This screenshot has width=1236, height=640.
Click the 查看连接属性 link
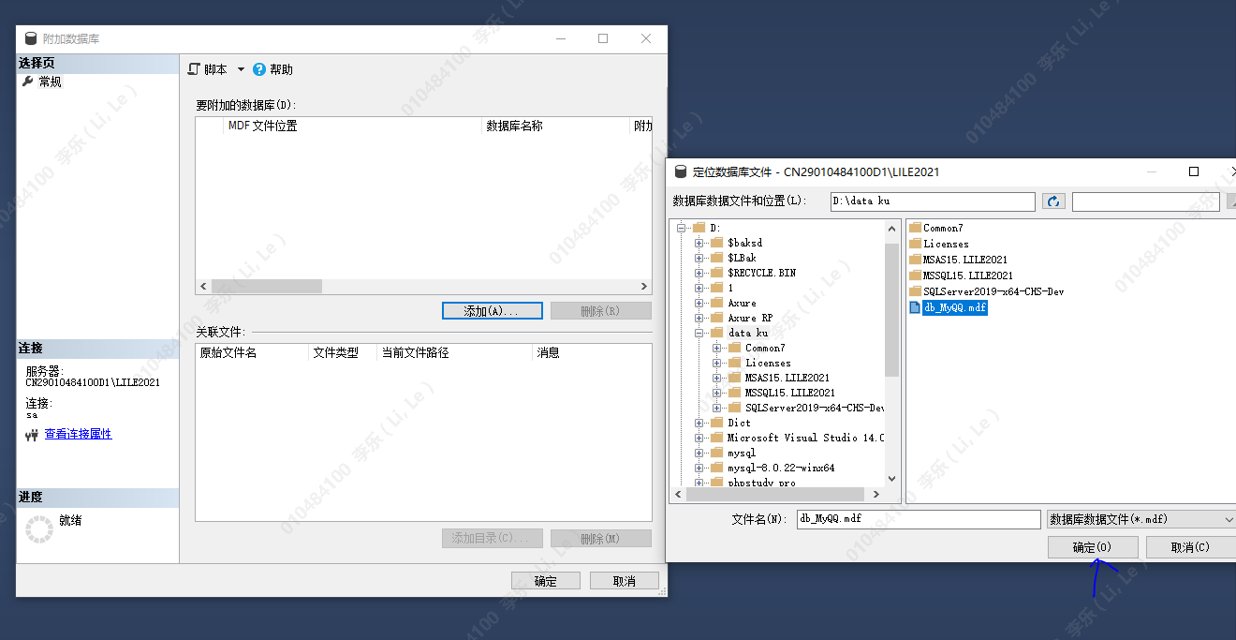click(78, 434)
